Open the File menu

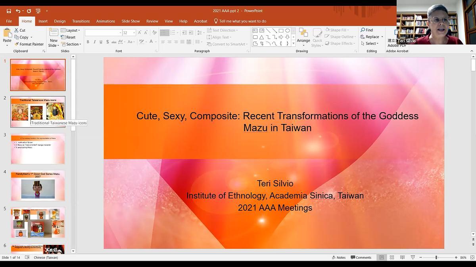coord(9,21)
